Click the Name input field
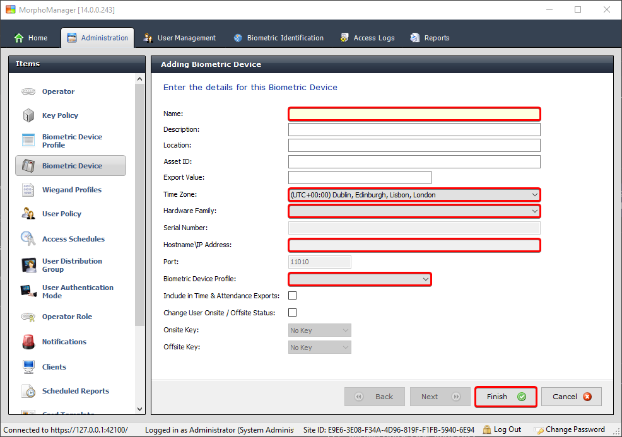The width and height of the screenshot is (622, 437). [x=414, y=114]
